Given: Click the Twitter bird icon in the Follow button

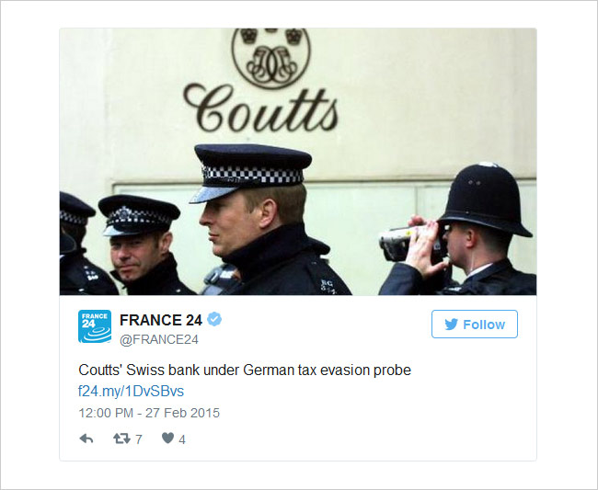Looking at the screenshot, I should (x=451, y=325).
